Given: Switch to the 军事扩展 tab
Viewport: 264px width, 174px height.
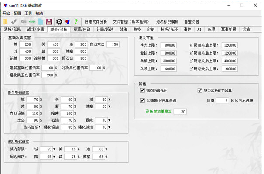Looking at the screenshot, I should click(x=229, y=30).
